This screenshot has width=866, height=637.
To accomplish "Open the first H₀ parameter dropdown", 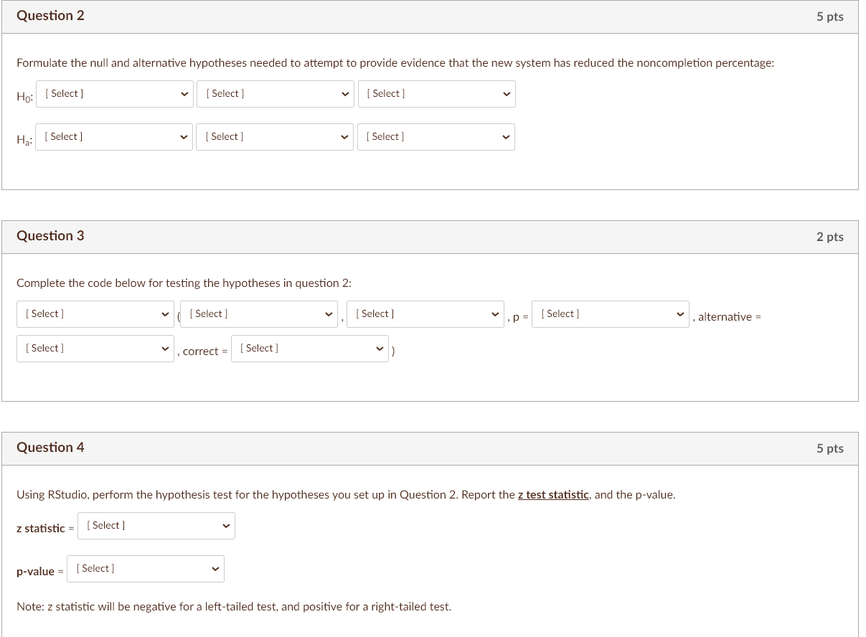I will point(113,93).
